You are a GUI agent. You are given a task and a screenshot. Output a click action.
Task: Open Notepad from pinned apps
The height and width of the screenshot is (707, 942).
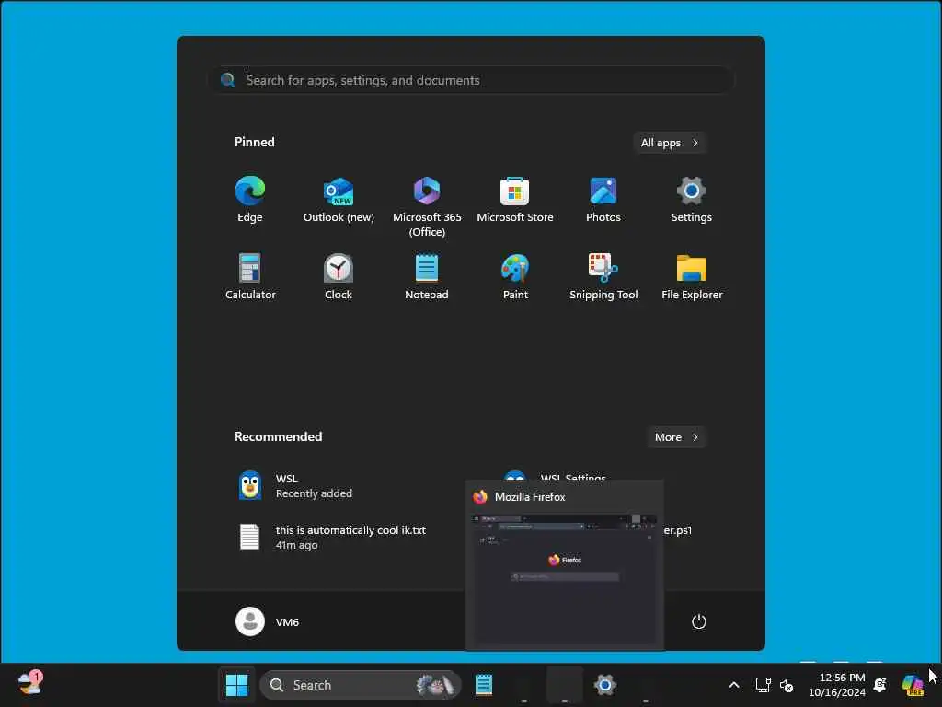(x=427, y=277)
